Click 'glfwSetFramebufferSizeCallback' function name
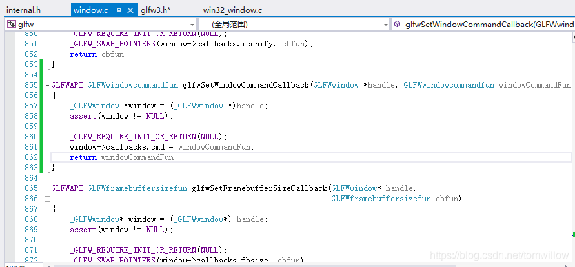575x267 pixels. click(259, 188)
